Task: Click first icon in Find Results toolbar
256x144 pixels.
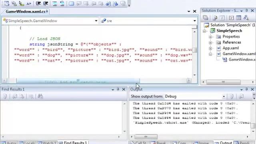Action: (5, 96)
